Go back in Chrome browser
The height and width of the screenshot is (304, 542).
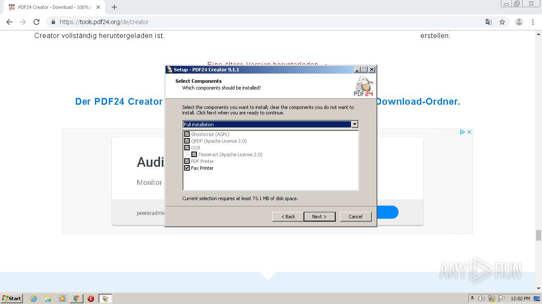(9, 22)
